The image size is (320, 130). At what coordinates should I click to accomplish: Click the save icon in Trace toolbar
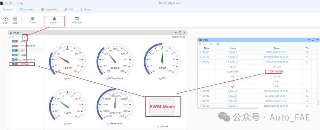pos(218,44)
